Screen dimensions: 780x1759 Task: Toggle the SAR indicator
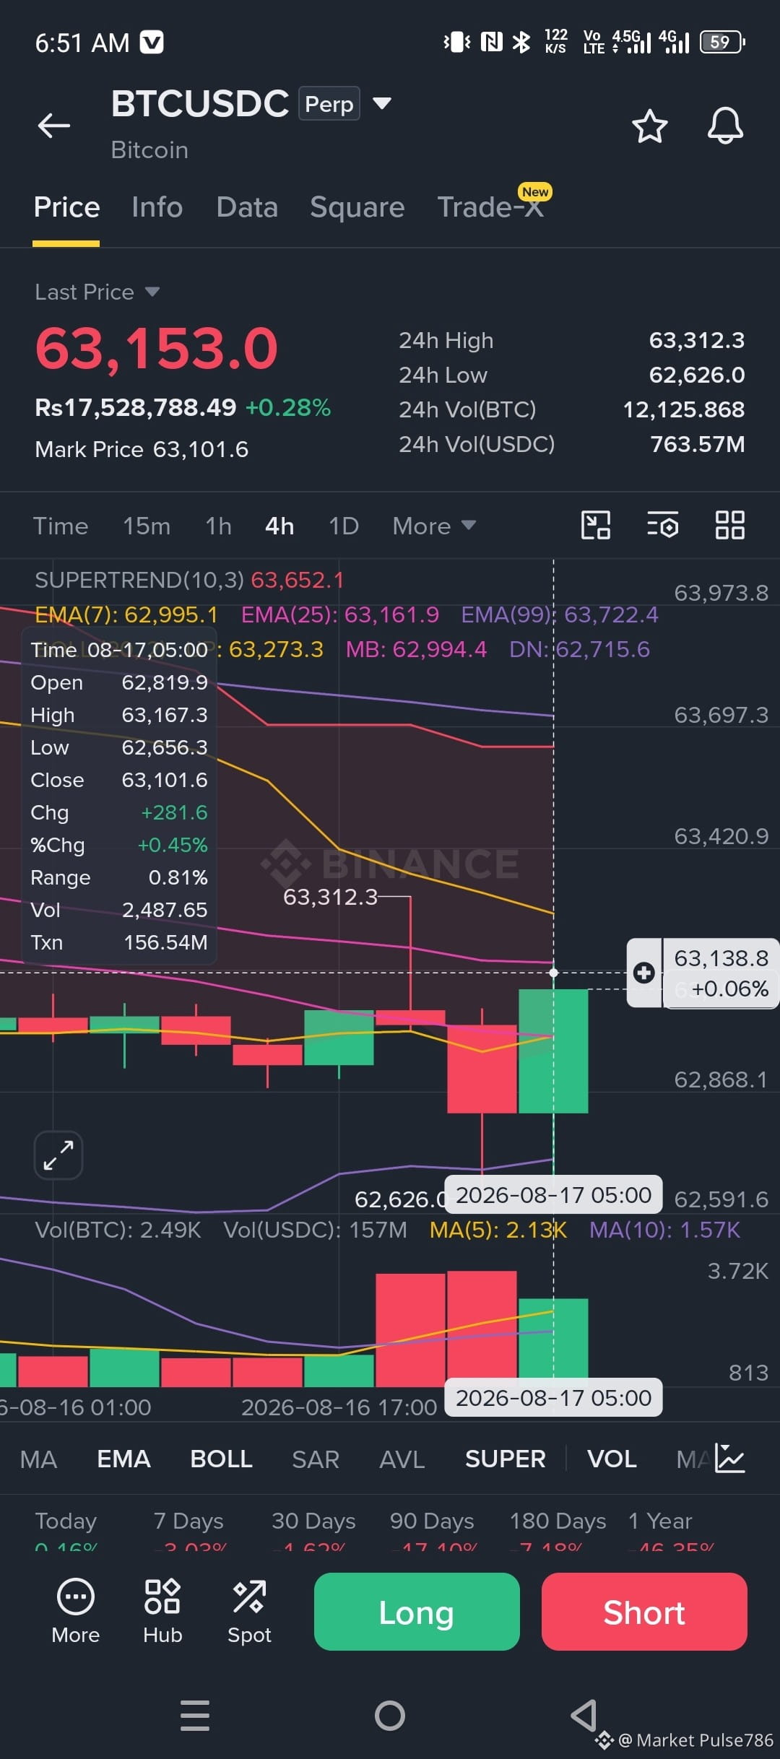point(316,1459)
